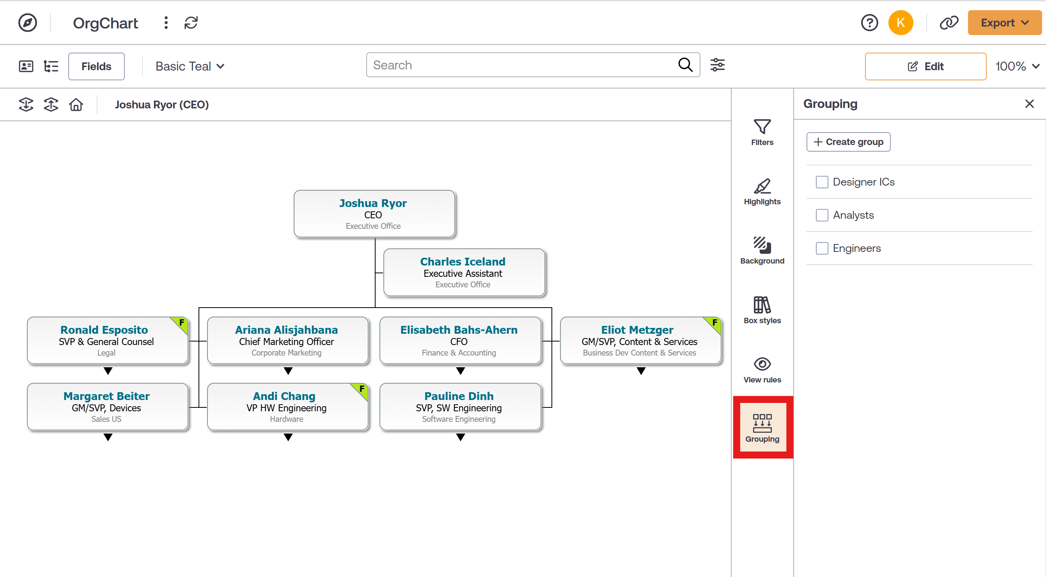
Task: Open the Highlights panel
Action: [x=761, y=191]
